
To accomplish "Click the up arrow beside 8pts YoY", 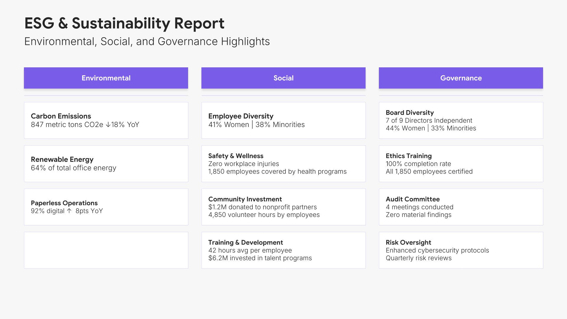I will click(69, 211).
